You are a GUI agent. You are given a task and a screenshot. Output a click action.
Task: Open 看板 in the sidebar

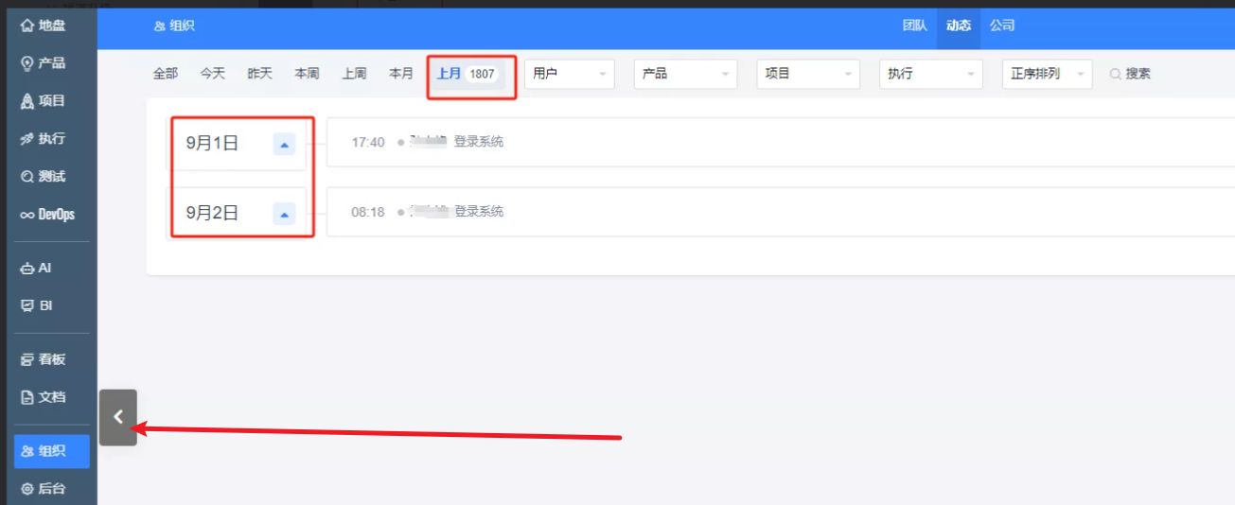(44, 359)
